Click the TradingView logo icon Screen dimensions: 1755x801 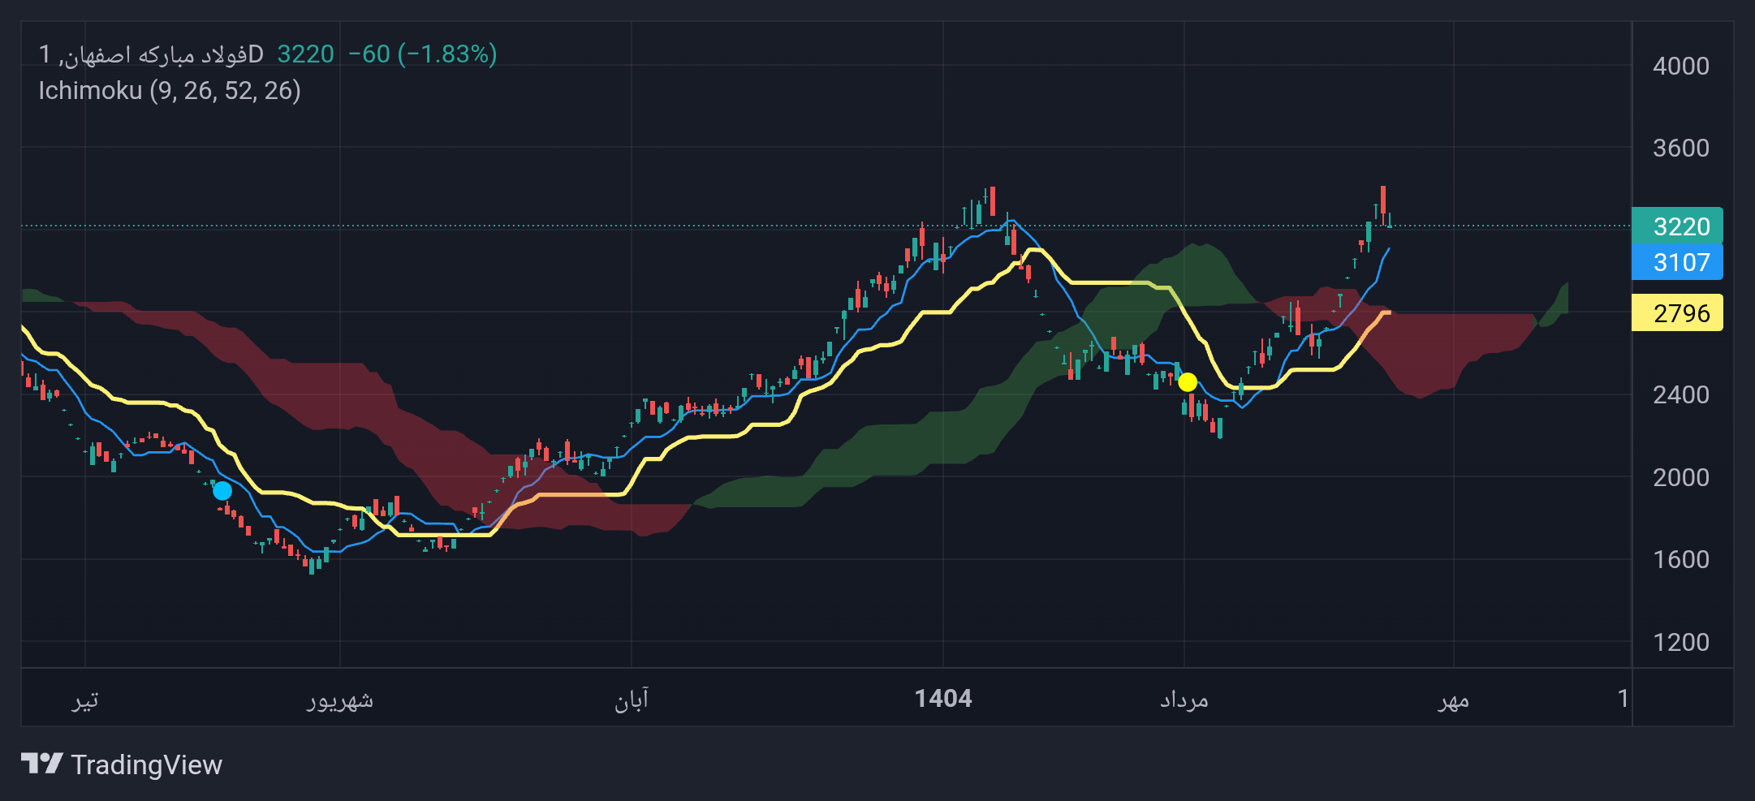(41, 764)
